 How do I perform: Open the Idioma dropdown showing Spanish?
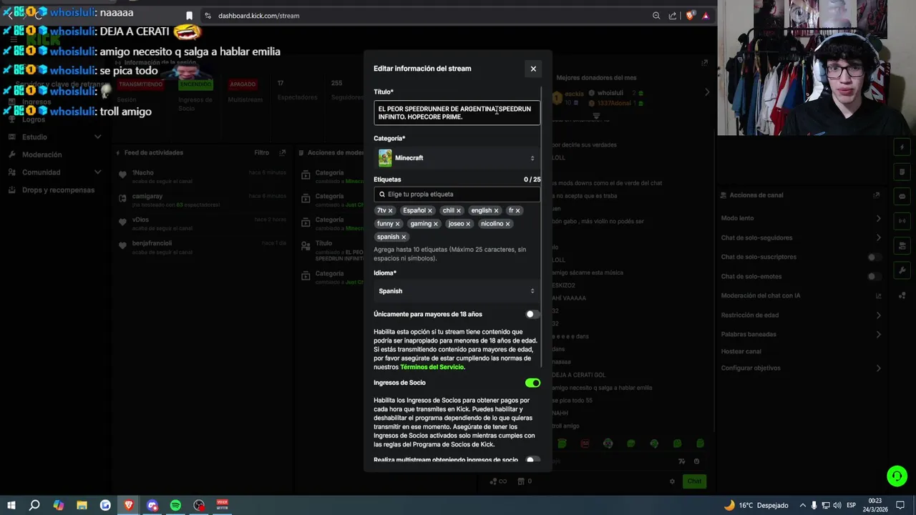click(457, 291)
